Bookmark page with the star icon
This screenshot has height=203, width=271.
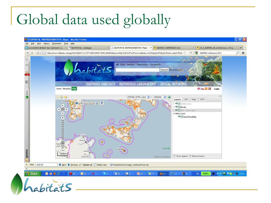(x=184, y=53)
